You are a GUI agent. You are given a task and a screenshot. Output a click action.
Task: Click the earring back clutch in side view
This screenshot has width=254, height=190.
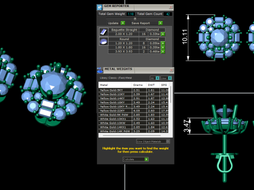pos(224,163)
